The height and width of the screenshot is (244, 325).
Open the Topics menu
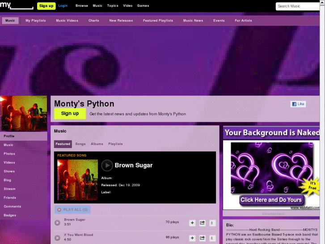[x=113, y=6]
